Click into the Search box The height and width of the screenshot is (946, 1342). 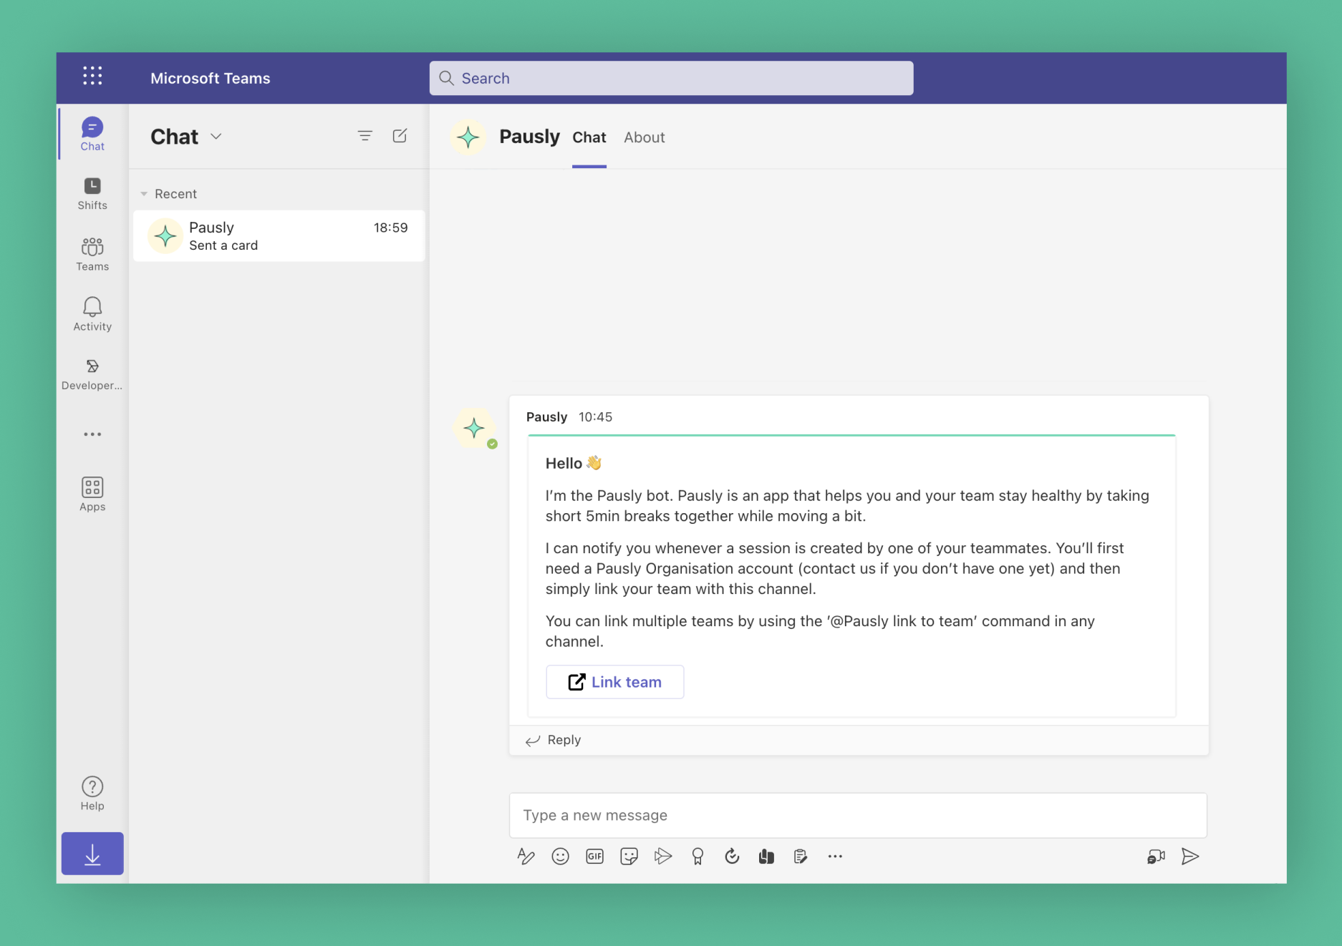pyautogui.click(x=671, y=78)
